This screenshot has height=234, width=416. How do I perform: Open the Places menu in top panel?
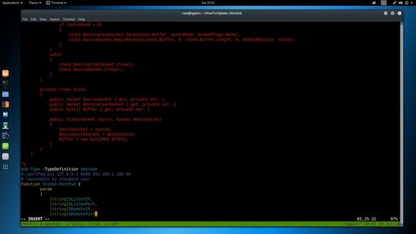click(35, 3)
